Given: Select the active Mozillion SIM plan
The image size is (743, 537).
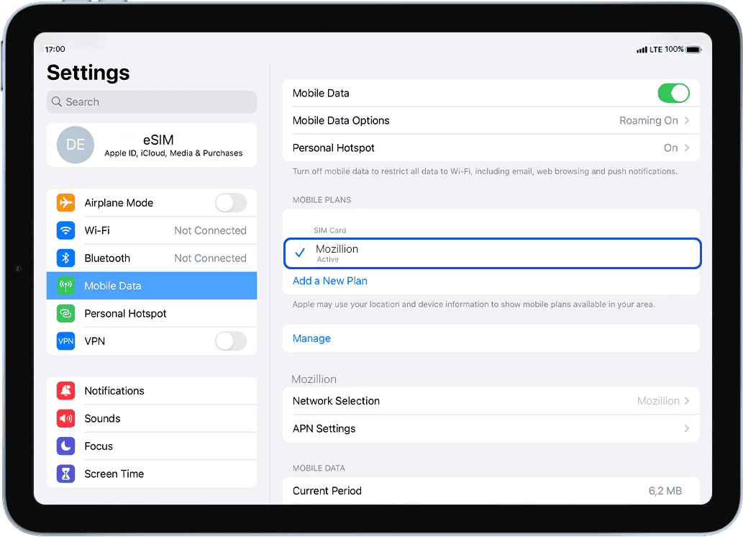Looking at the screenshot, I should (x=491, y=253).
